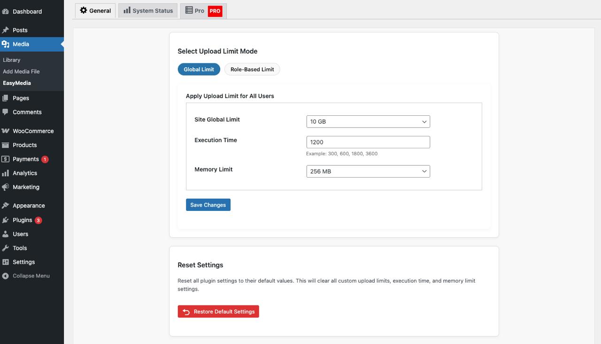The height and width of the screenshot is (344, 601).
Task: Select the Analytics icon
Action: point(7,173)
